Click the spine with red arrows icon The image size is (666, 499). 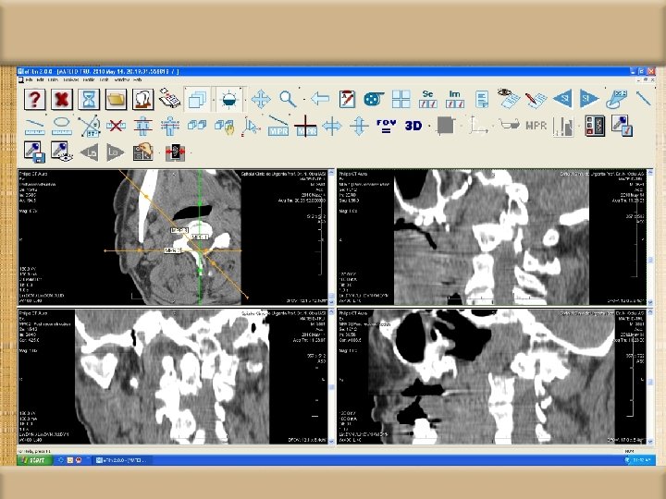(x=175, y=152)
